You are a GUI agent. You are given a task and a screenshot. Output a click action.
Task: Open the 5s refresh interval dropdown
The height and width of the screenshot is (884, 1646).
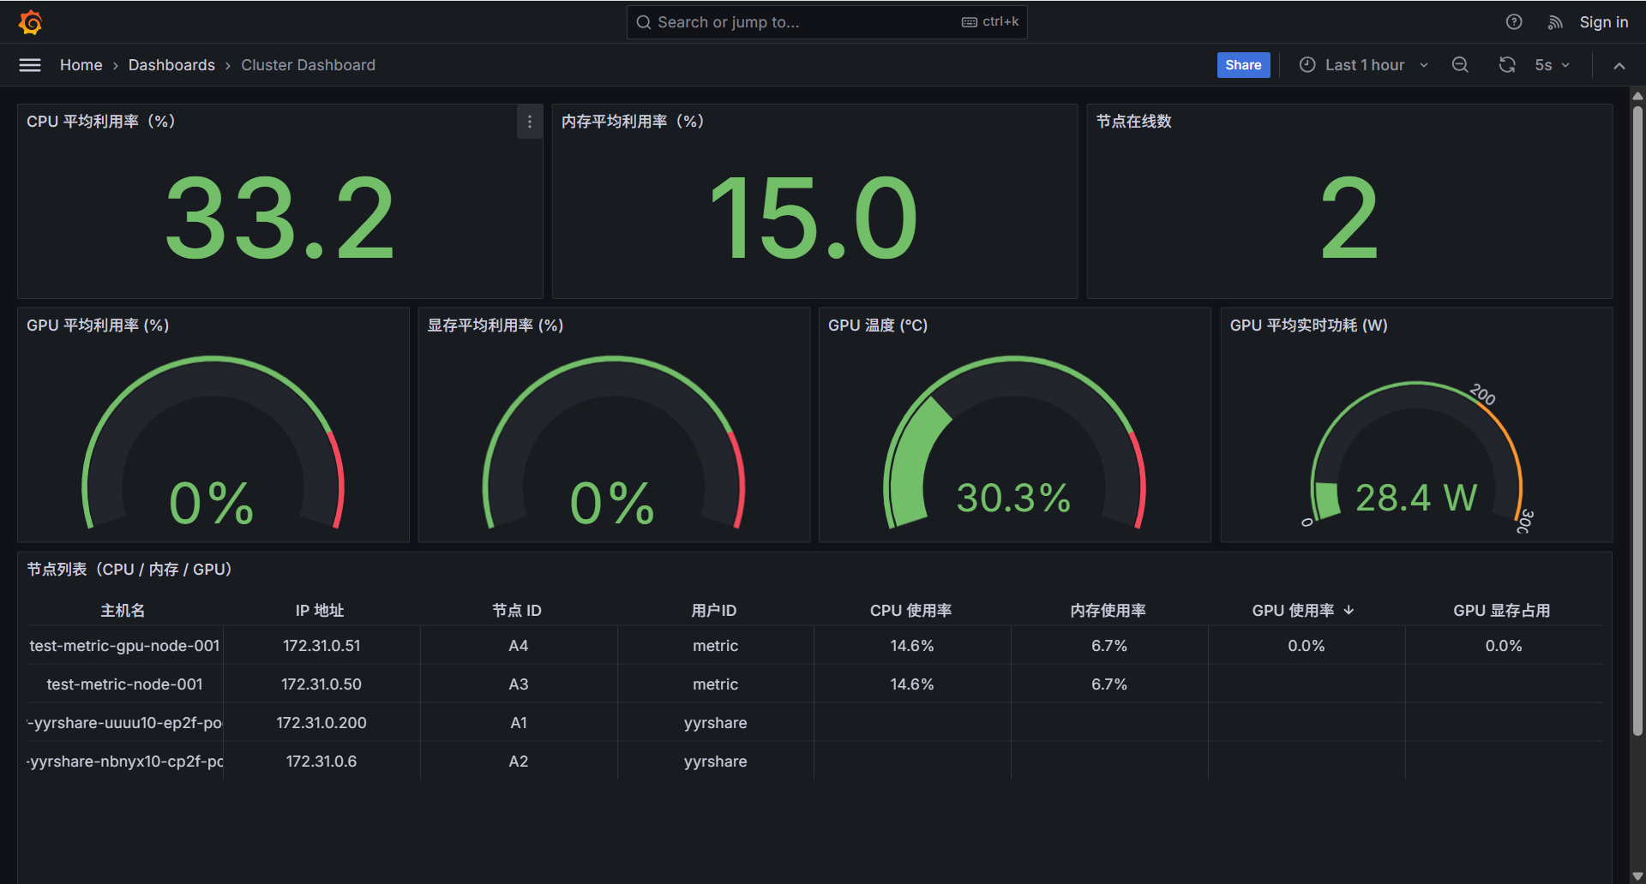point(1552,65)
